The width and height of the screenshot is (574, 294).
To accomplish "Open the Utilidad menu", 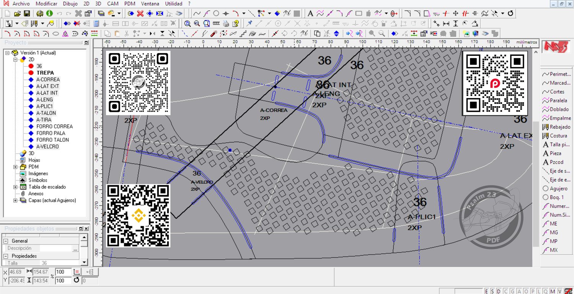I will pyautogui.click(x=174, y=3).
